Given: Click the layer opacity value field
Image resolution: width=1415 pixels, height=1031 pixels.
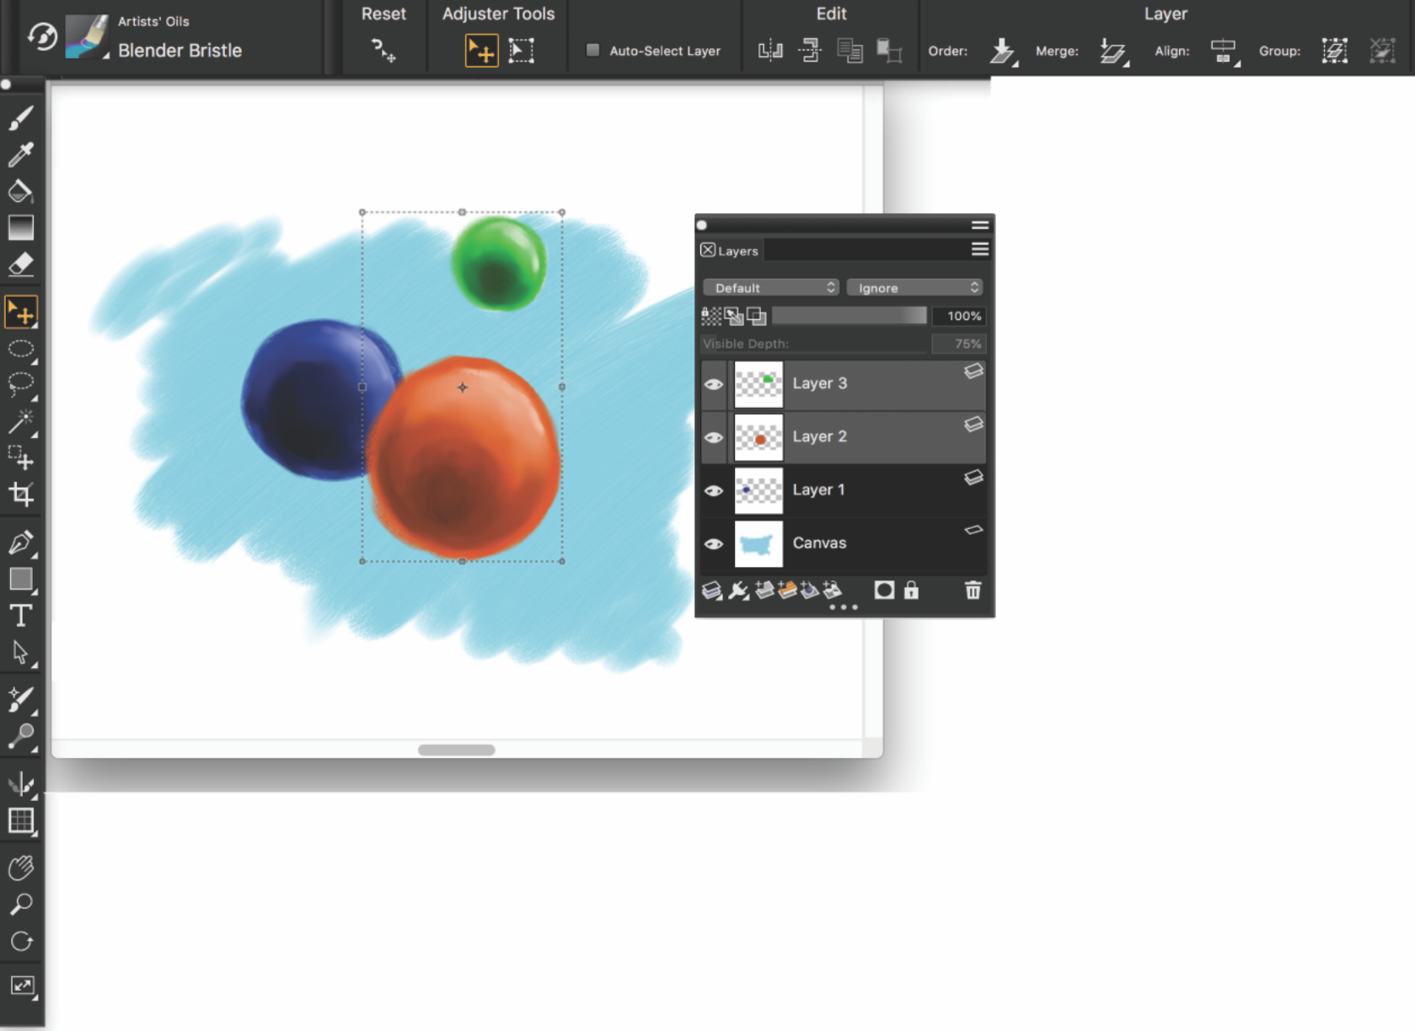Looking at the screenshot, I should [959, 315].
